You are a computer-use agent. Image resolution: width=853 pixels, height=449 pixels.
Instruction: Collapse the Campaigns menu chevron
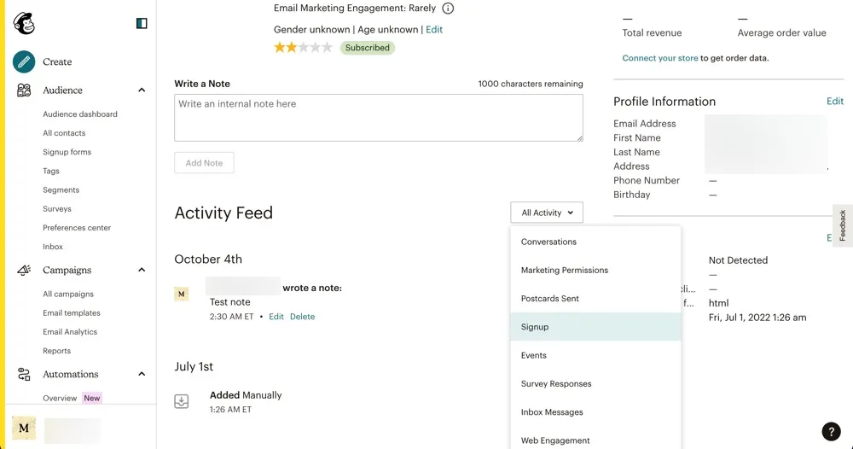click(142, 271)
